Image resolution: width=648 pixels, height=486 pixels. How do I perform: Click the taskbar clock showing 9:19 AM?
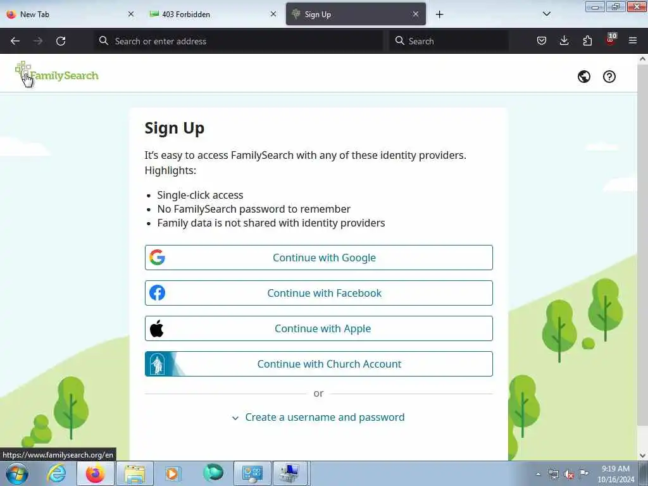(615, 474)
